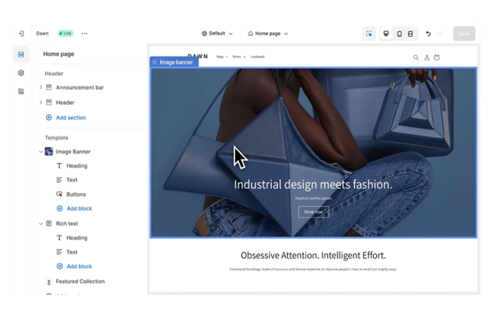The height and width of the screenshot is (317, 491).
Task: Open the Home page template dropdown
Action: click(268, 33)
